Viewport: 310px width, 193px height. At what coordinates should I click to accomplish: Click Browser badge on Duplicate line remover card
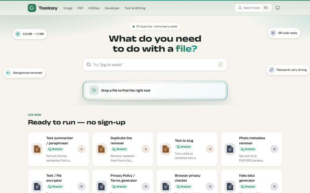click(x=119, y=149)
